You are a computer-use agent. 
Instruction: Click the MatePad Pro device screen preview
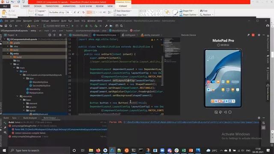[x=223, y=78]
